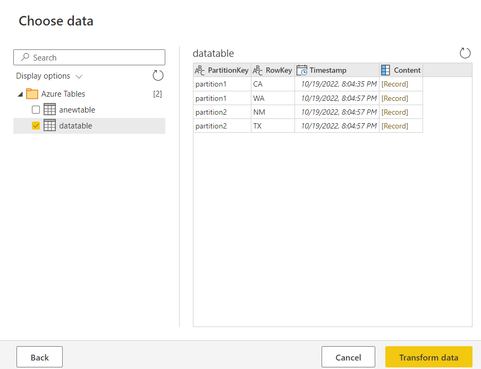Click the table type icon on Content column
The image size is (481, 369).
coord(386,70)
